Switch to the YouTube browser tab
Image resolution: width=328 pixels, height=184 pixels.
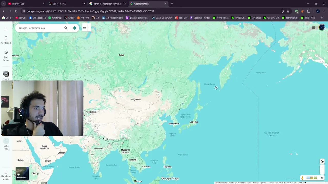point(25,4)
